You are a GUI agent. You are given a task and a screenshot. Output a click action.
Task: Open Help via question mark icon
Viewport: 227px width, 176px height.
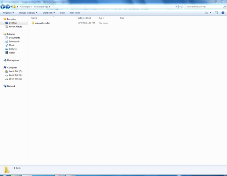tap(223, 13)
